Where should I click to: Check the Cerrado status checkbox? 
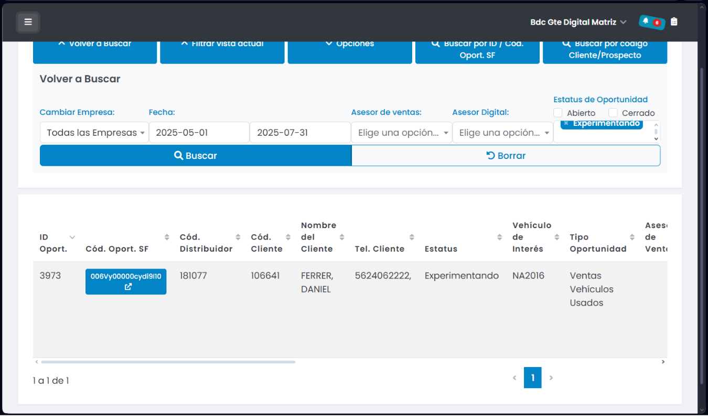coord(613,113)
